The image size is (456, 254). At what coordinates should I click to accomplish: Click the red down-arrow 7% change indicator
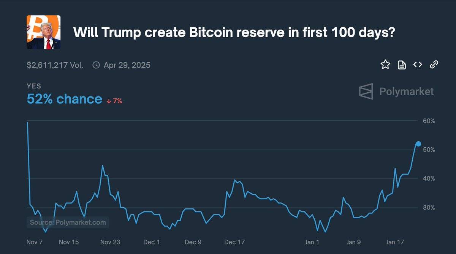[114, 101]
